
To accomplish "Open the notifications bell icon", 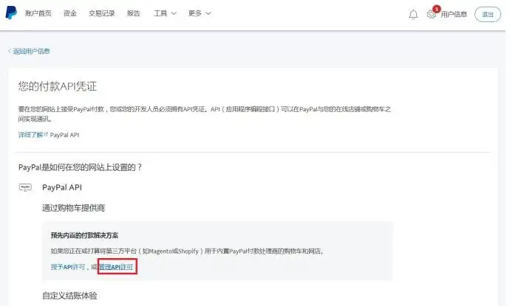I will click(x=413, y=14).
